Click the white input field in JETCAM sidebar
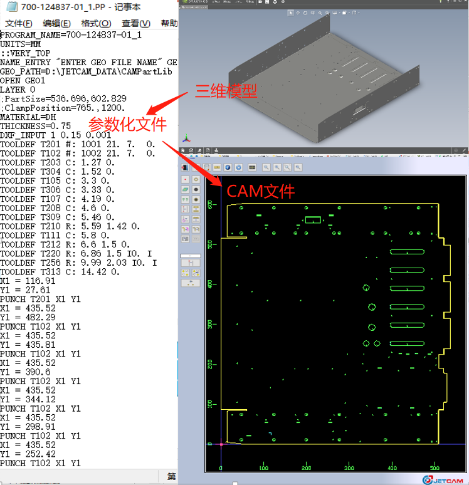This screenshot has width=469, height=485. 191,256
